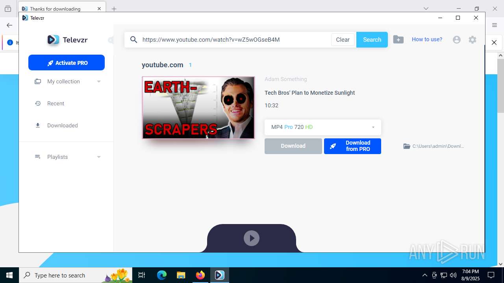The image size is (504, 283).
Task: Click the Activate PRO button
Action: pyautogui.click(x=67, y=62)
